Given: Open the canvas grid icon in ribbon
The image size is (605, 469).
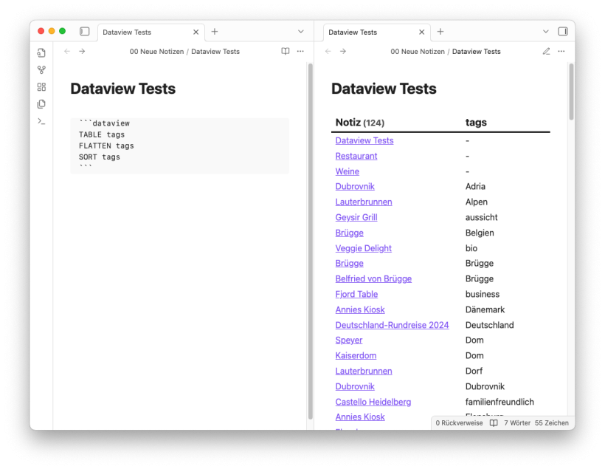Looking at the screenshot, I should [x=41, y=87].
